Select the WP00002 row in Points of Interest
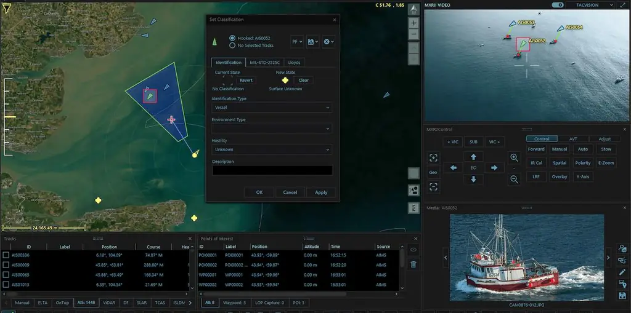Image resolution: width=631 pixels, height=313 pixels. (x=299, y=285)
